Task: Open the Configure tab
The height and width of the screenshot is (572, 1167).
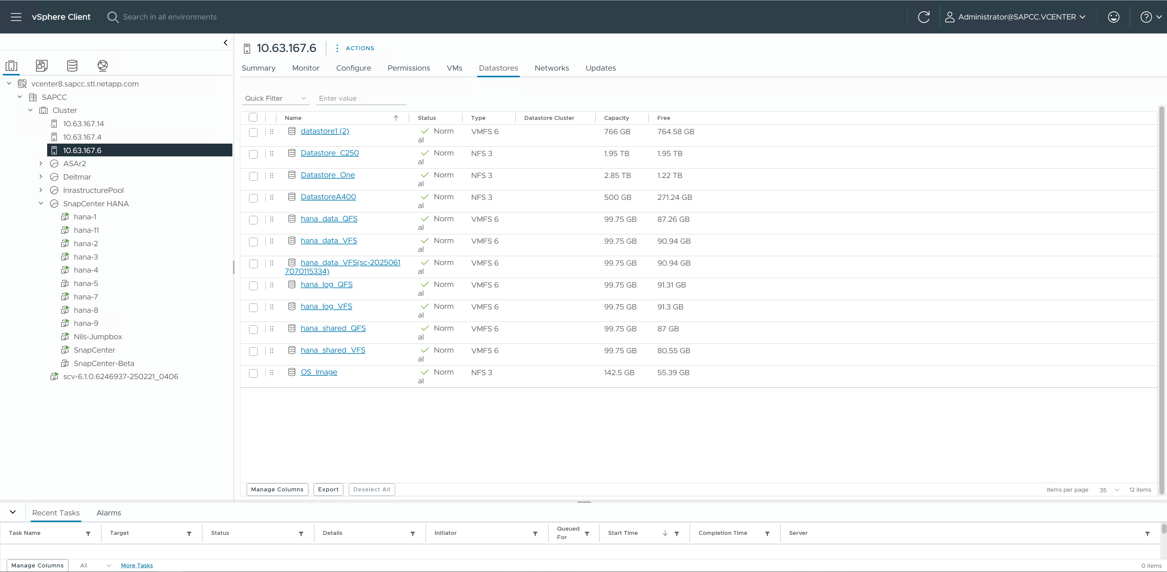Action: coord(353,68)
